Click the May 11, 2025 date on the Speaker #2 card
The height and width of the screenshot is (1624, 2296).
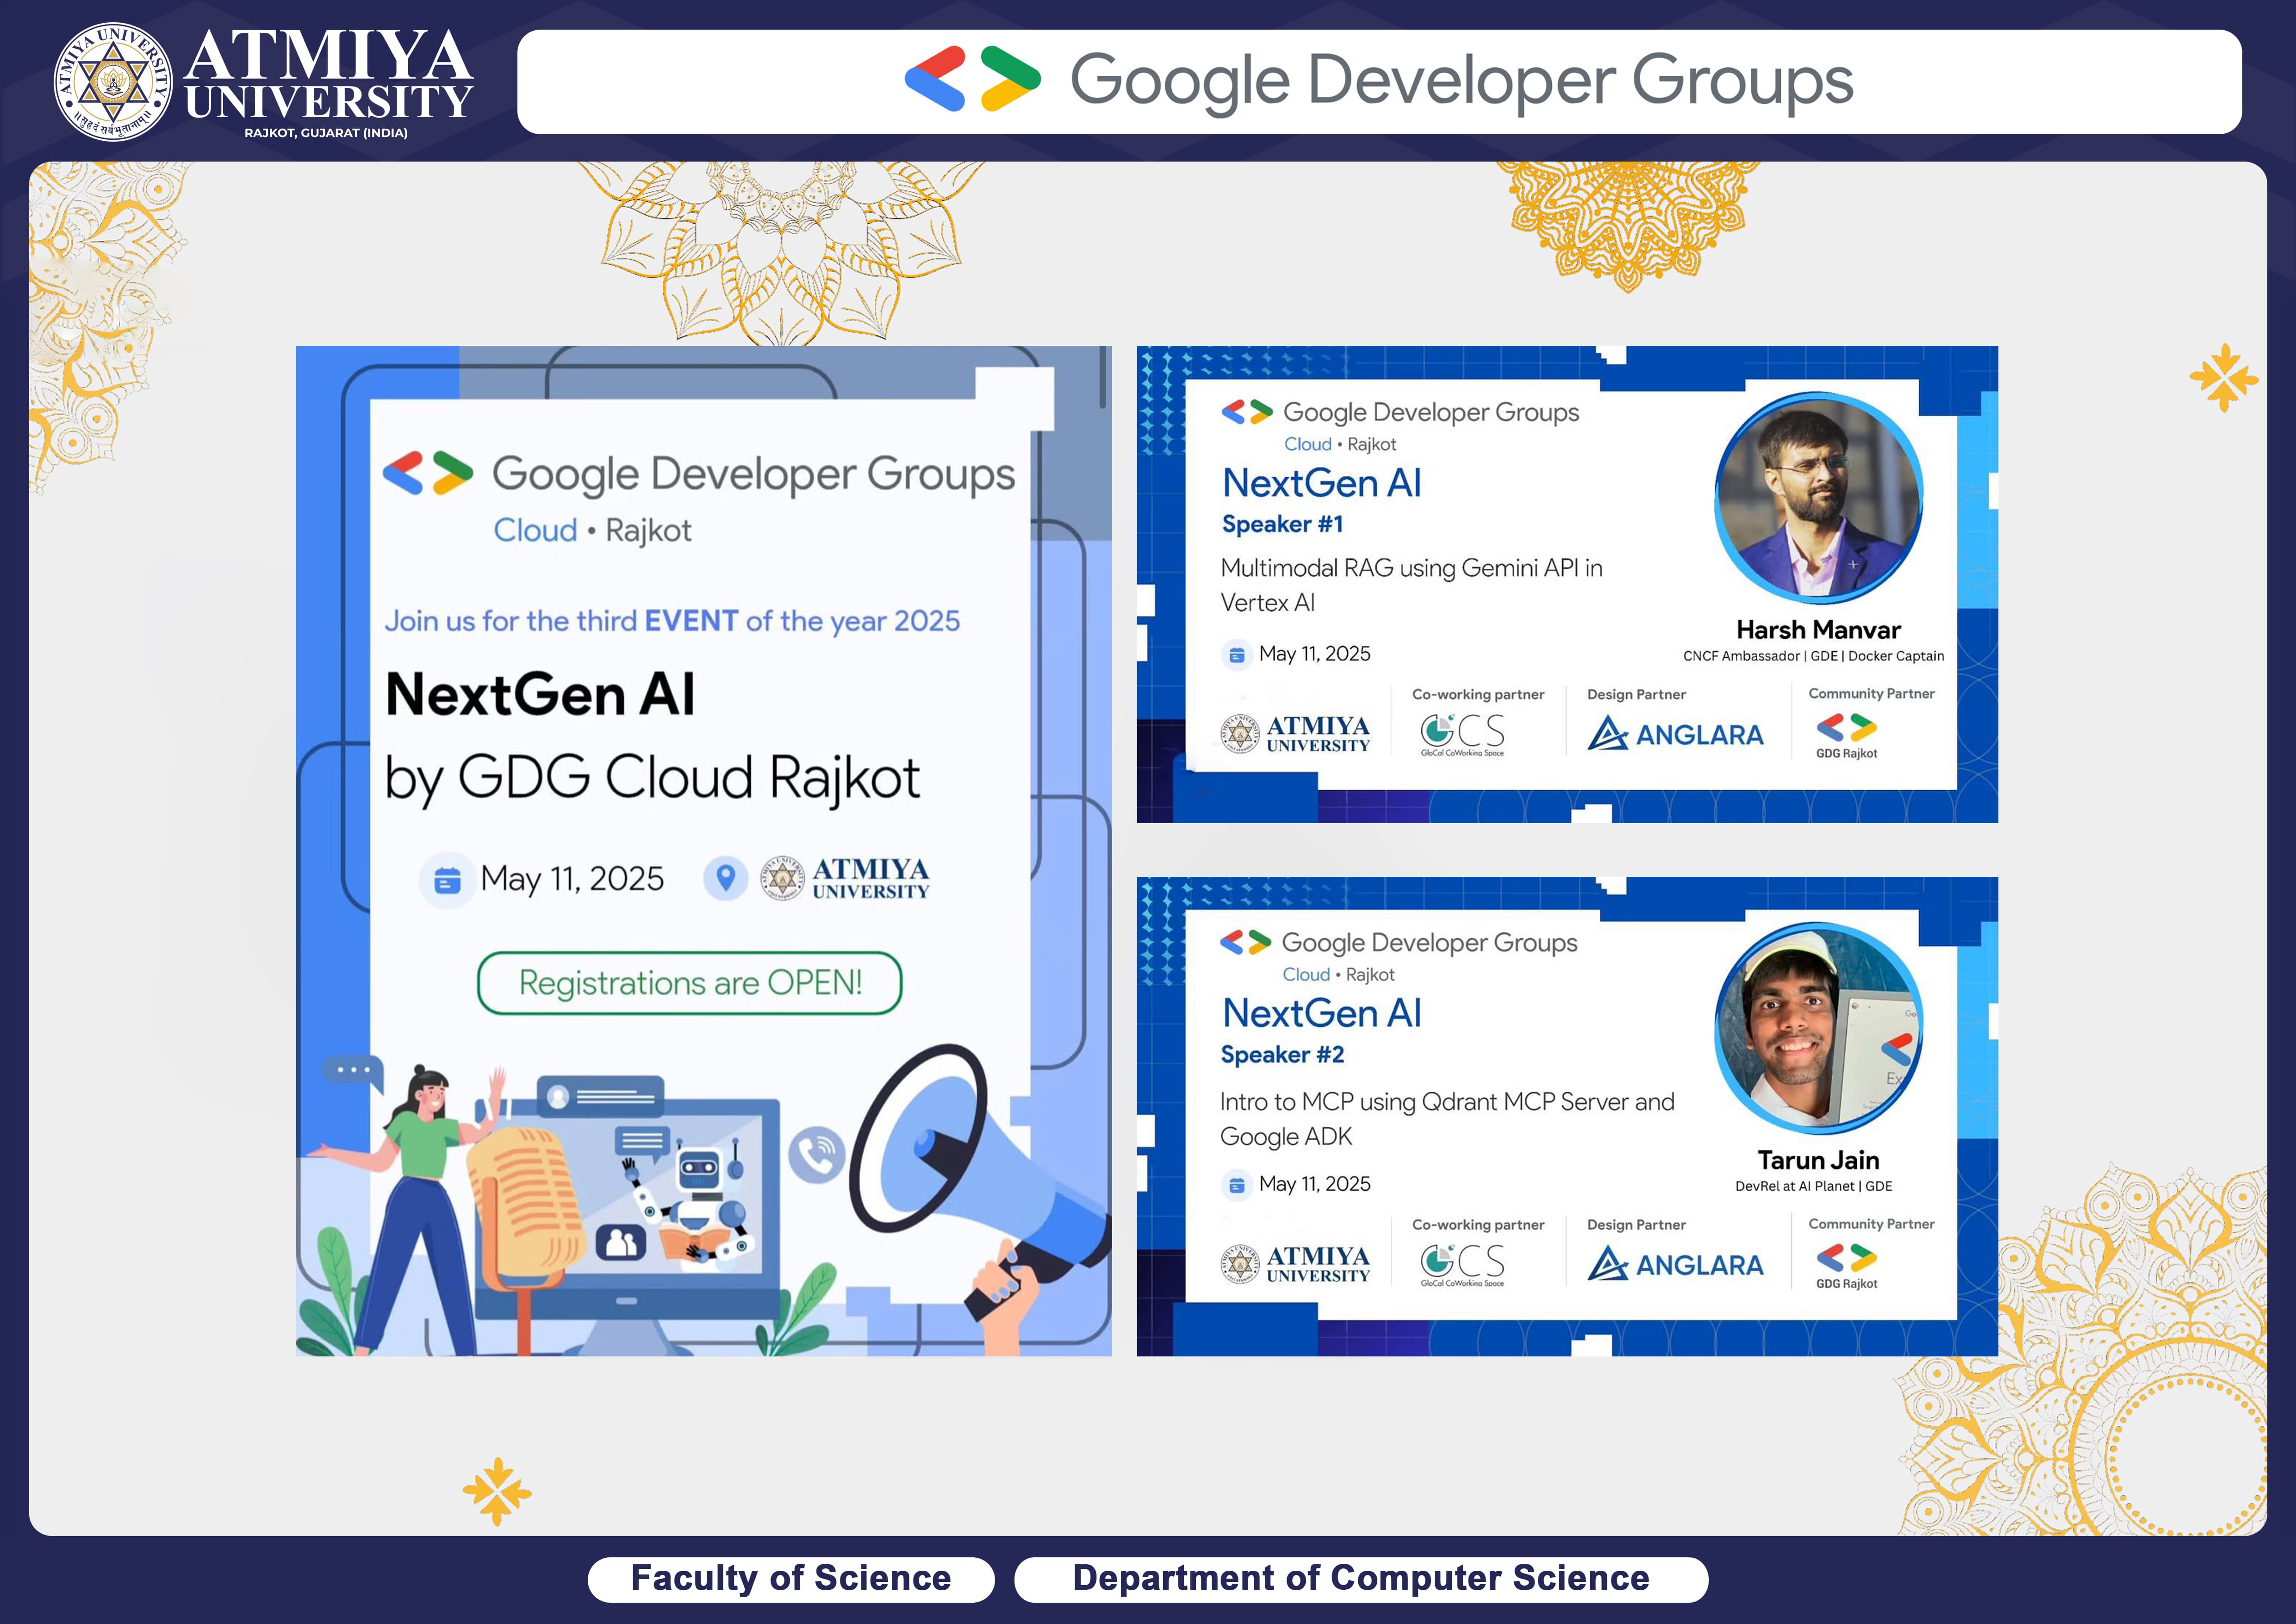coord(1314,1184)
